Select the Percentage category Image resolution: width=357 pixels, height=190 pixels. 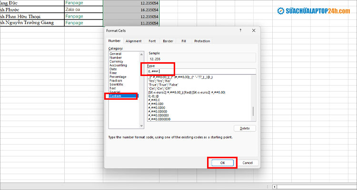(118, 76)
